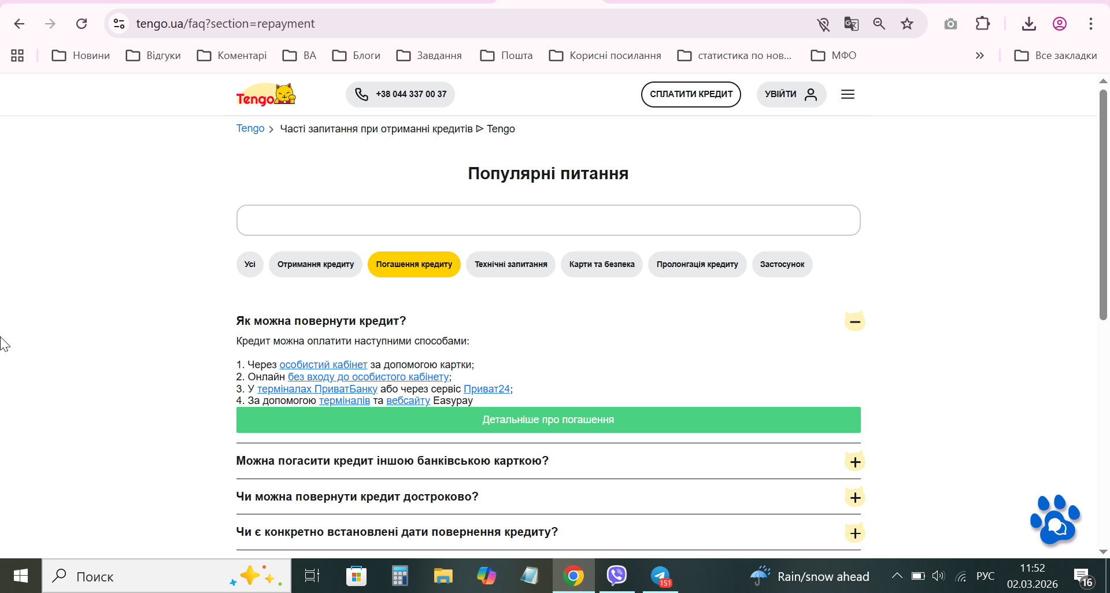Show hidden bookmarks with the double chevron

pyautogui.click(x=979, y=55)
